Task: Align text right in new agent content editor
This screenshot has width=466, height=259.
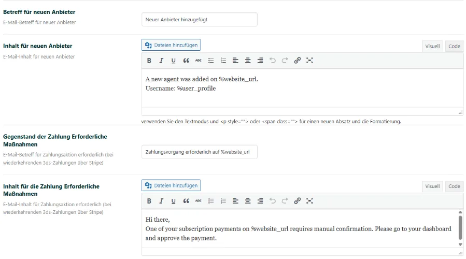Action: click(x=260, y=61)
